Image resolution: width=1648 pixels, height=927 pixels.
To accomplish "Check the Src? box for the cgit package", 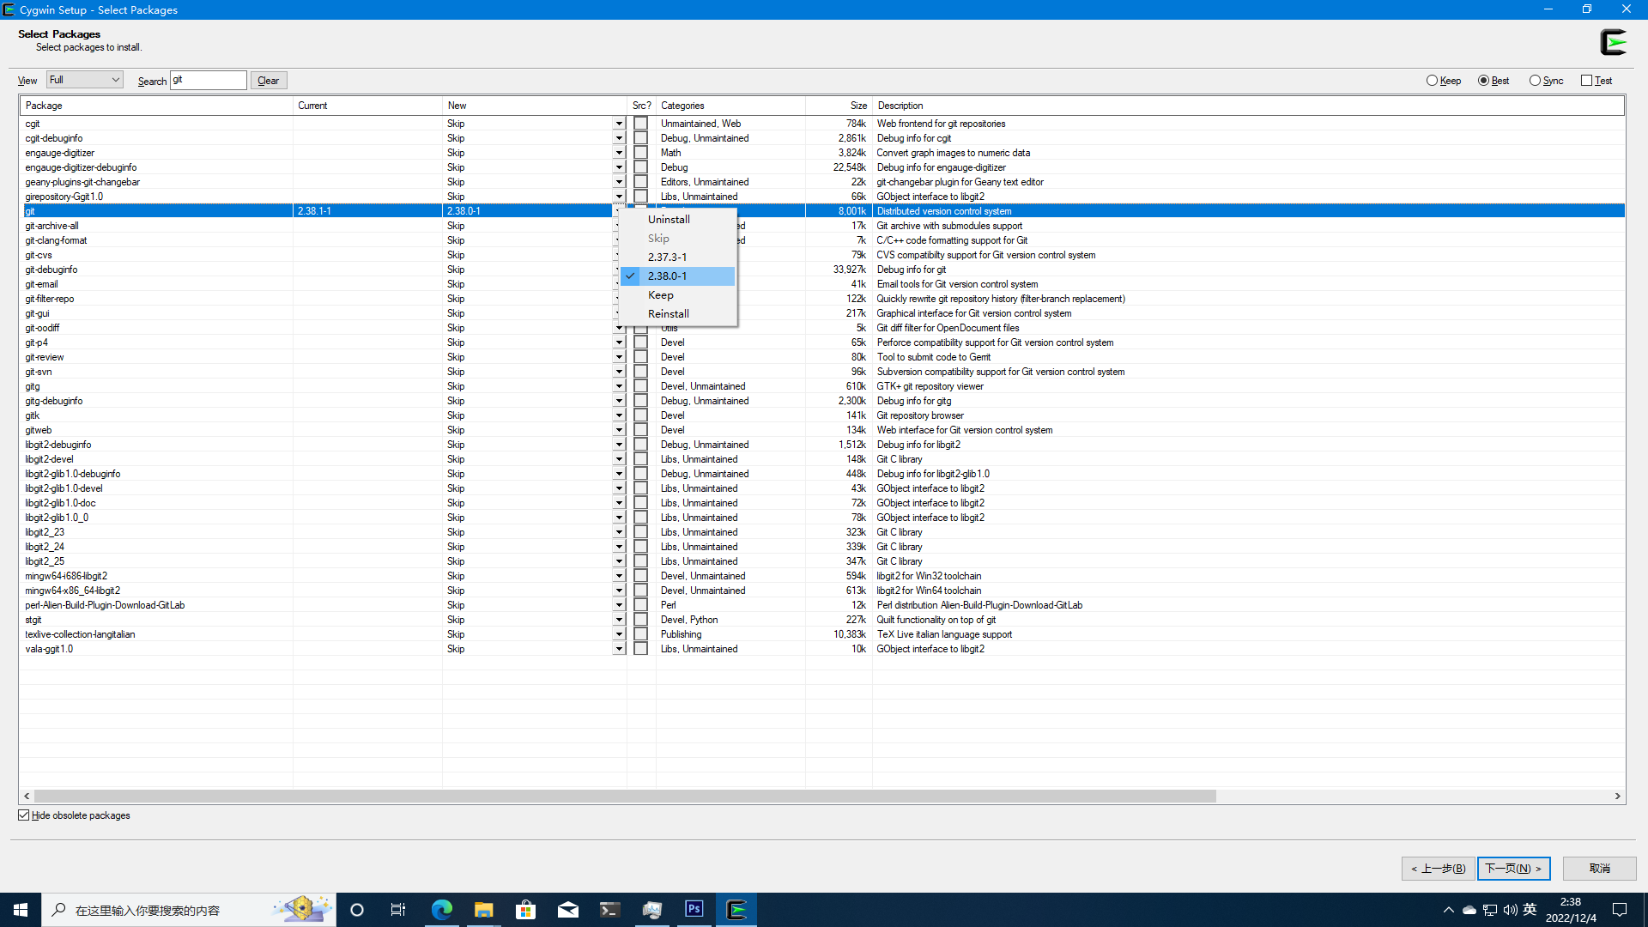I will (x=640, y=123).
